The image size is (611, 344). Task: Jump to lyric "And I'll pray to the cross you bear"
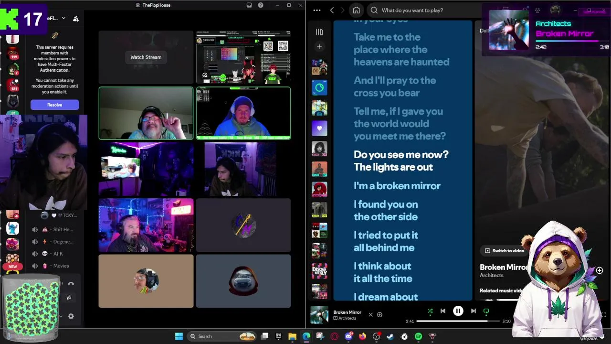tap(395, 86)
